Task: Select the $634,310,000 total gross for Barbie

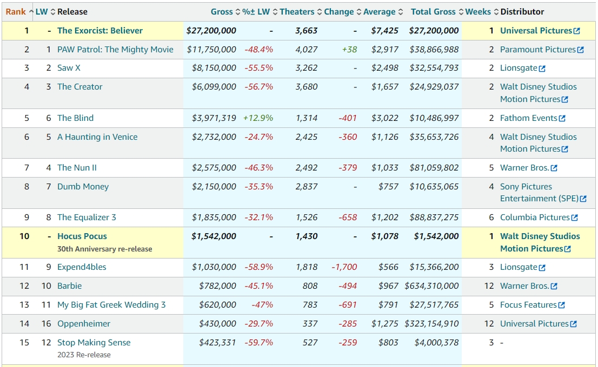Action: [x=431, y=286]
